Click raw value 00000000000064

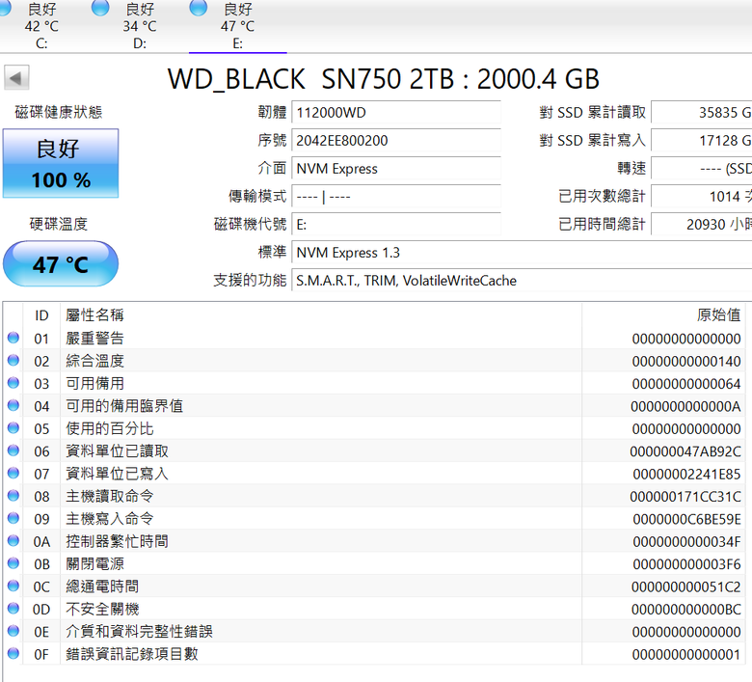point(686,384)
